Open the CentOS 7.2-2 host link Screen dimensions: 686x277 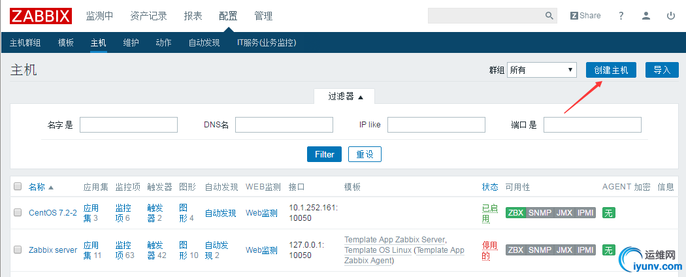[53, 213]
